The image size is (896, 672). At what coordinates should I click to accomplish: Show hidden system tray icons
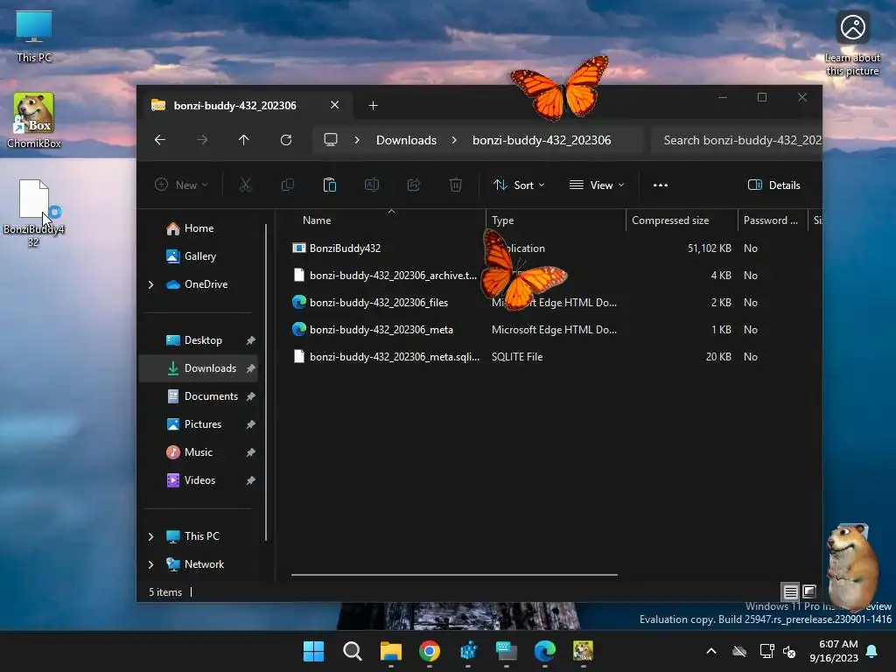711,651
